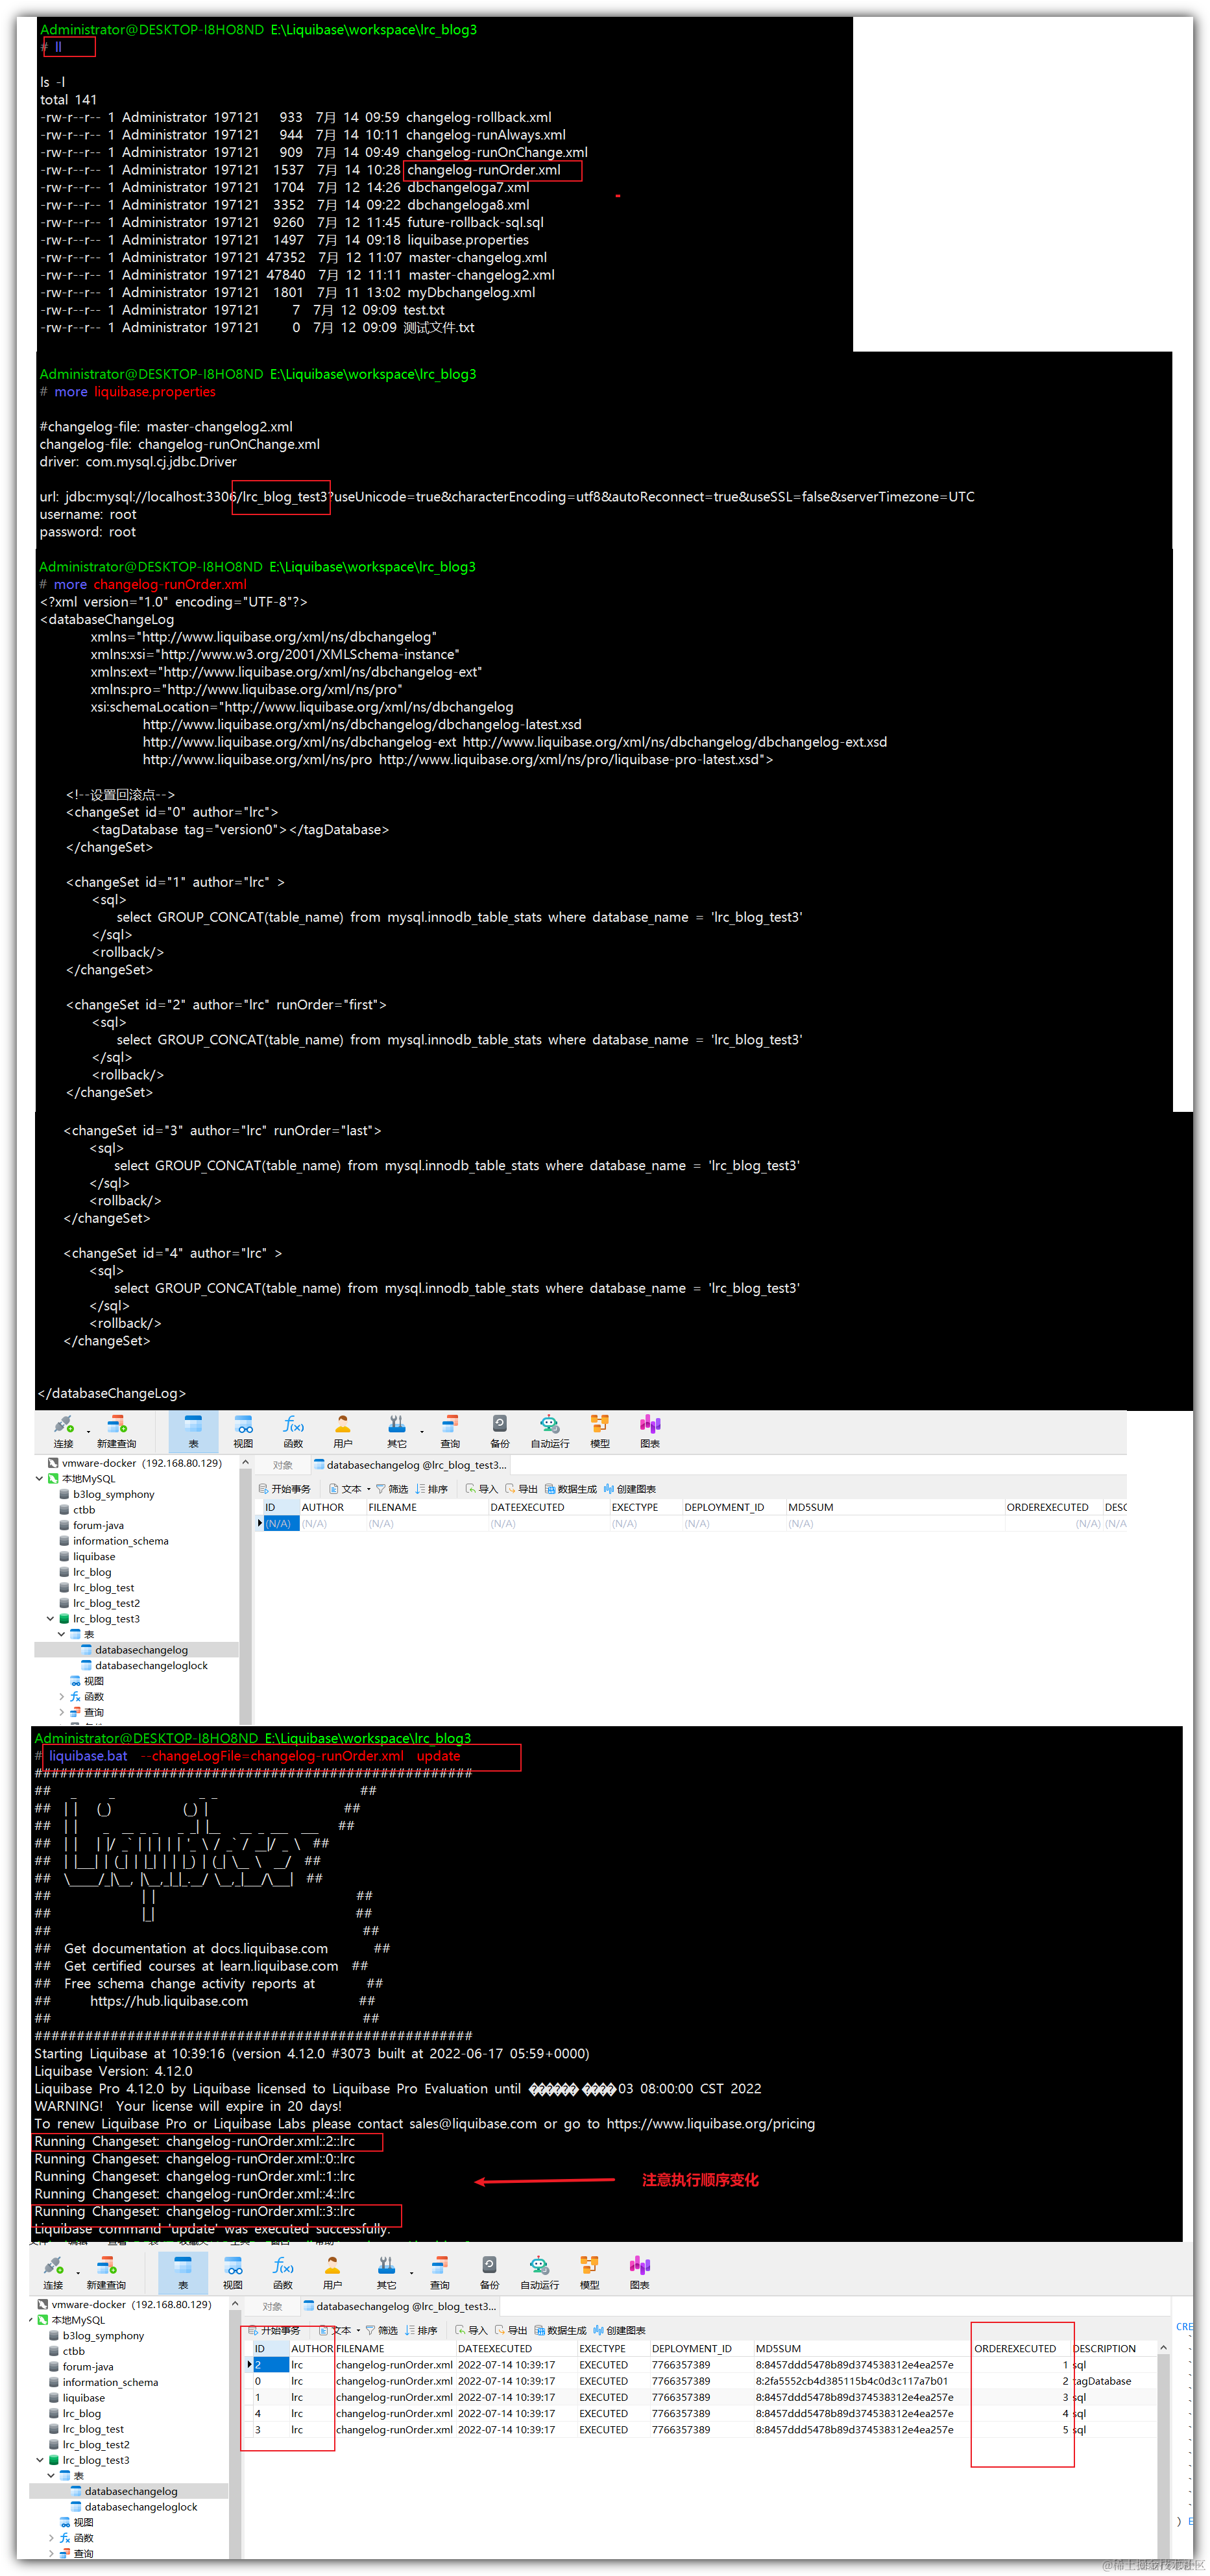This screenshot has height=2576, width=1210.
Task: Select 表 icon in lower Navicat toolbar
Action: (x=183, y=2272)
